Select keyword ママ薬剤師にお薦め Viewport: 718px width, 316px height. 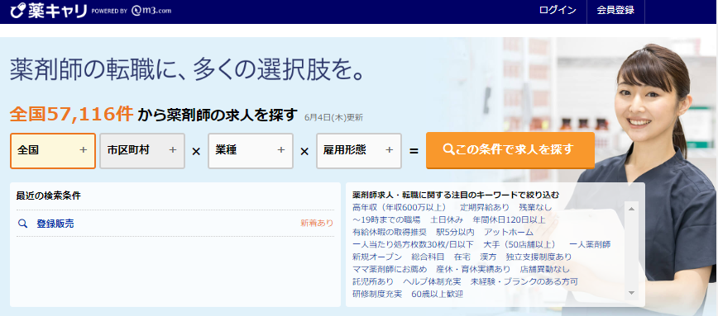click(x=390, y=269)
